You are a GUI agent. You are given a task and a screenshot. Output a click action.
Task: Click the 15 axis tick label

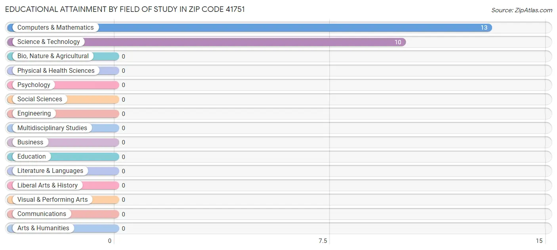(x=539, y=241)
